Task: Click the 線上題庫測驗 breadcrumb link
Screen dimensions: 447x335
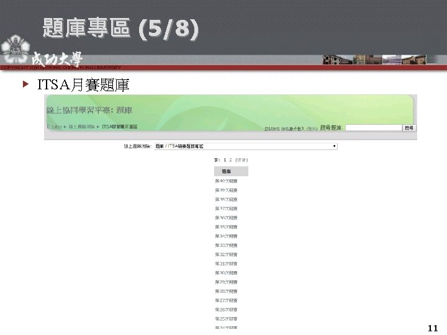Action: point(81,127)
